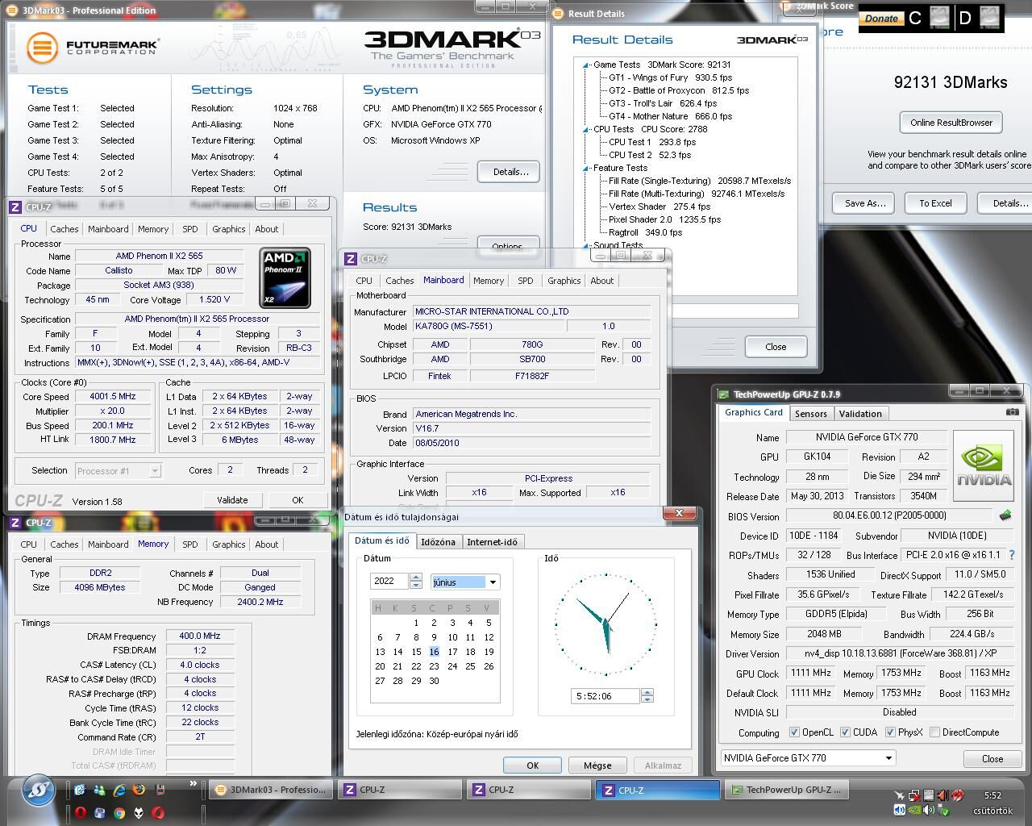Click GPU-Z screenshot camera icon

click(1012, 412)
